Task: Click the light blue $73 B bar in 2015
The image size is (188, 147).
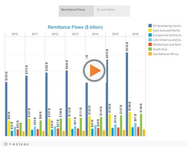Action: (x=115, y=130)
